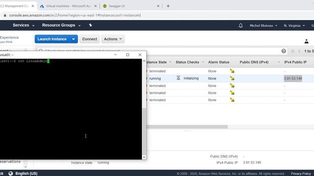Sort by Public DNS column arrow
The height and width of the screenshot is (176, 314).
click(279, 62)
